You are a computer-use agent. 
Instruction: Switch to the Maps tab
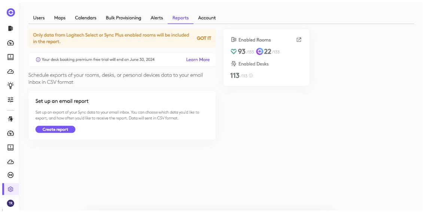pyautogui.click(x=60, y=18)
